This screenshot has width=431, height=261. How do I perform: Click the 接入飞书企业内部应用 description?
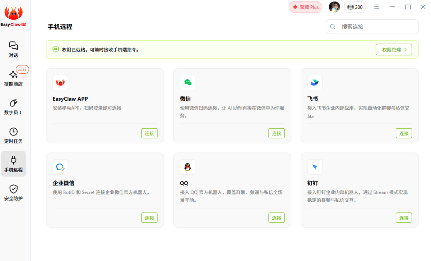359,112
